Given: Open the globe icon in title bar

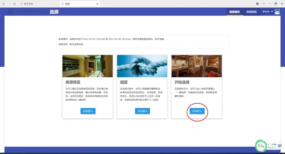Looking at the screenshot, I should (258, 4).
